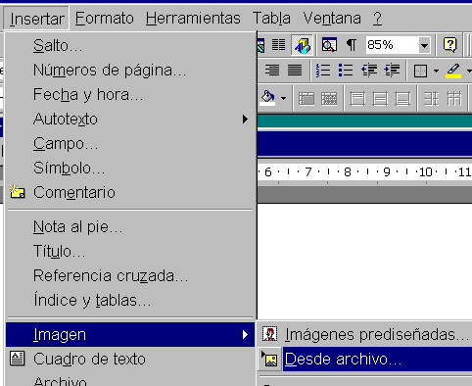This screenshot has height=386, width=472.
Task: Select the yellow Highlight pen
Action: point(453,71)
